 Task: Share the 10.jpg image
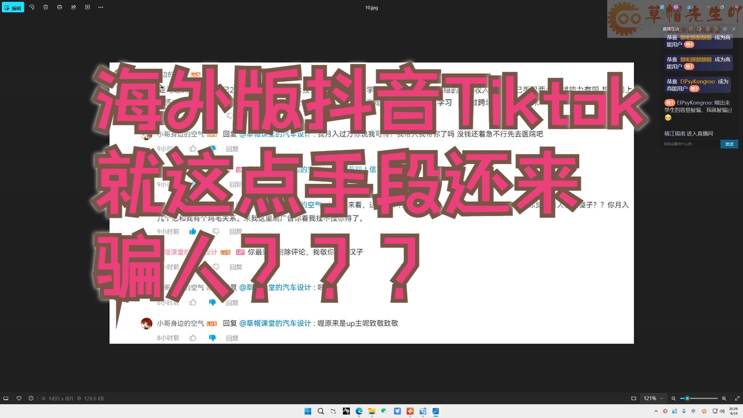click(x=74, y=7)
